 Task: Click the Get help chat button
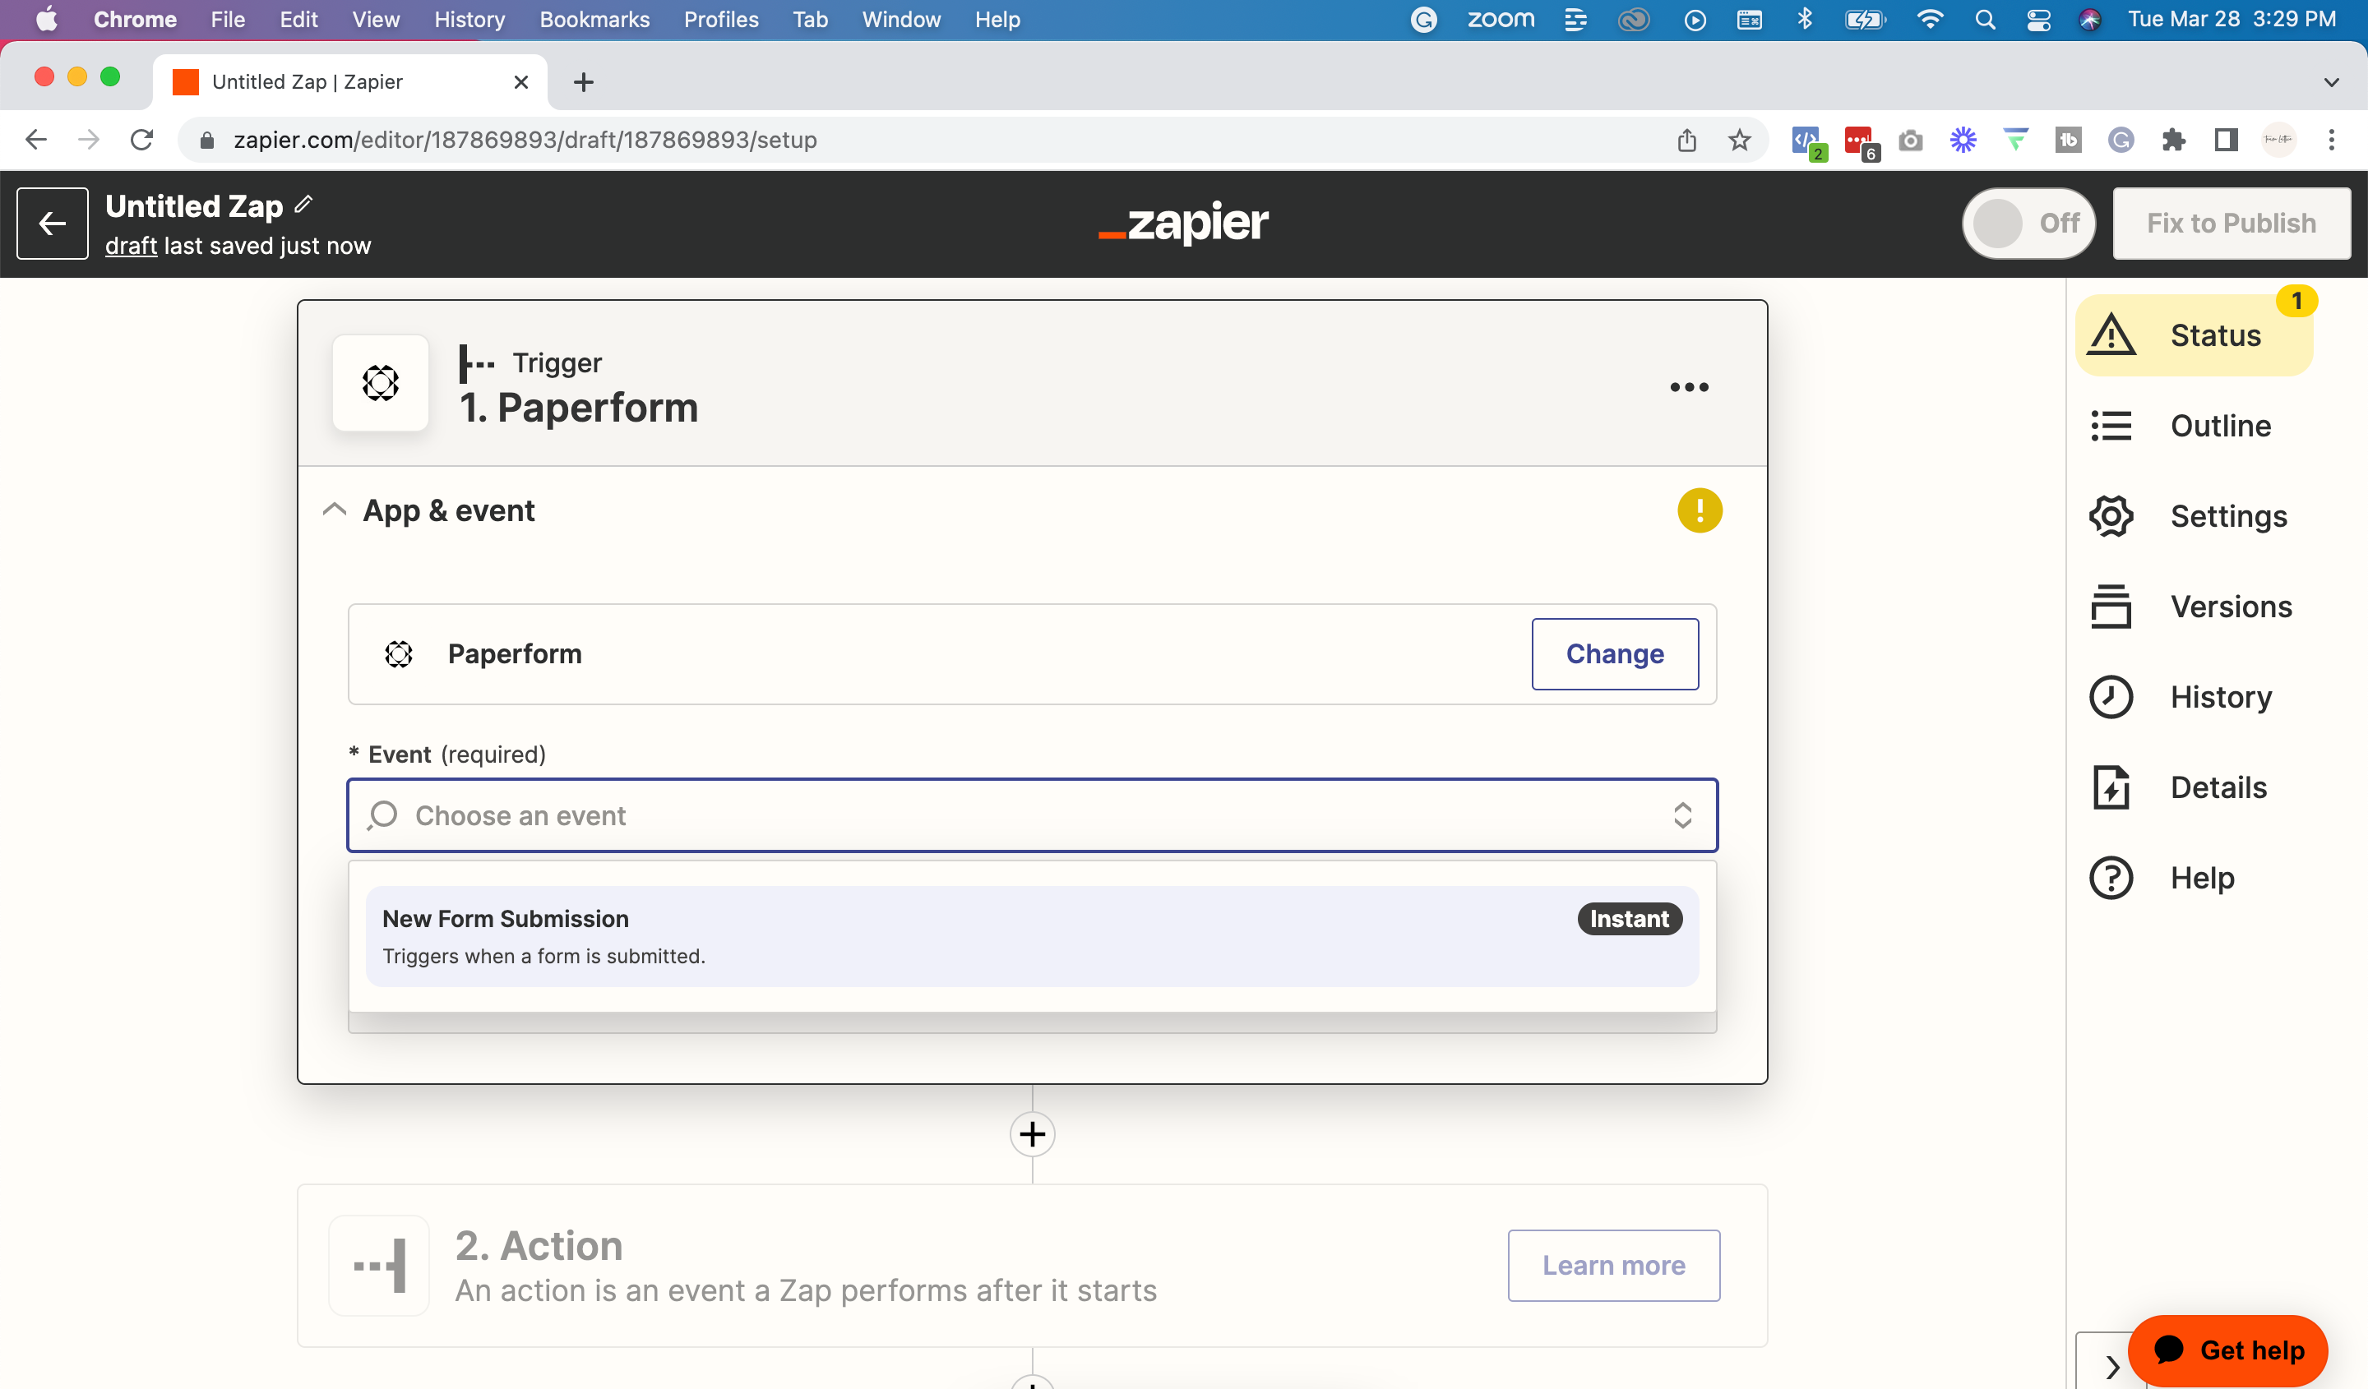[2228, 1350]
